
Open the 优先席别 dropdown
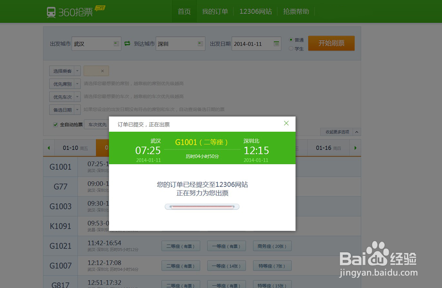coord(65,84)
